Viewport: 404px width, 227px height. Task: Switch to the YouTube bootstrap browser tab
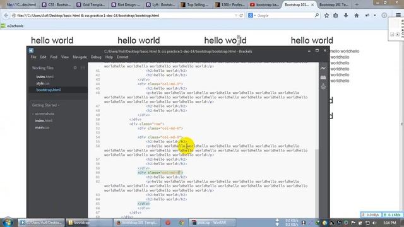(264, 4)
